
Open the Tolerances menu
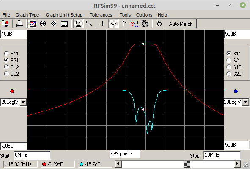click(x=101, y=15)
